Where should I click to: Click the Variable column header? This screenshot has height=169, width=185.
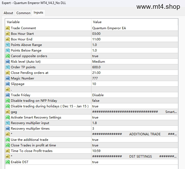click(48, 22)
